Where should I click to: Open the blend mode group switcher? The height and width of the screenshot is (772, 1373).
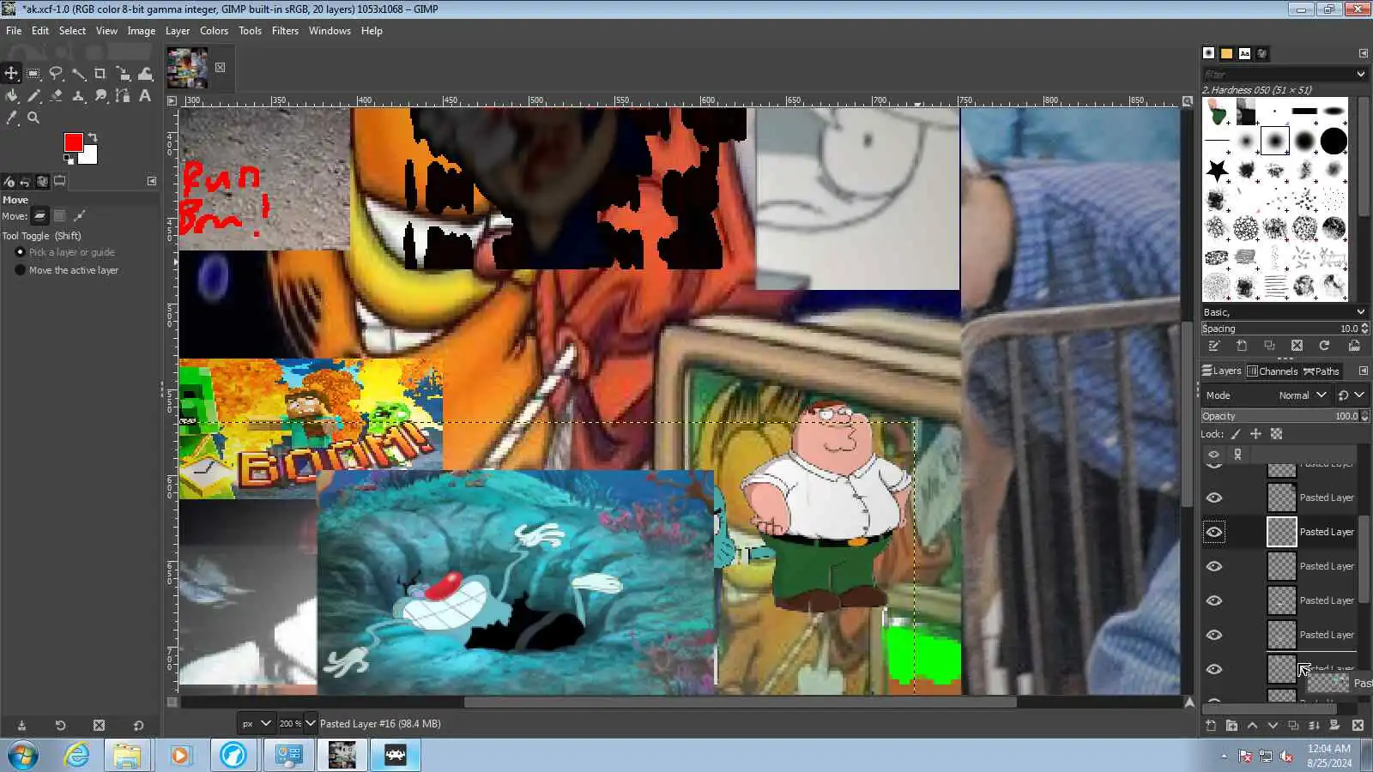coord(1351,395)
